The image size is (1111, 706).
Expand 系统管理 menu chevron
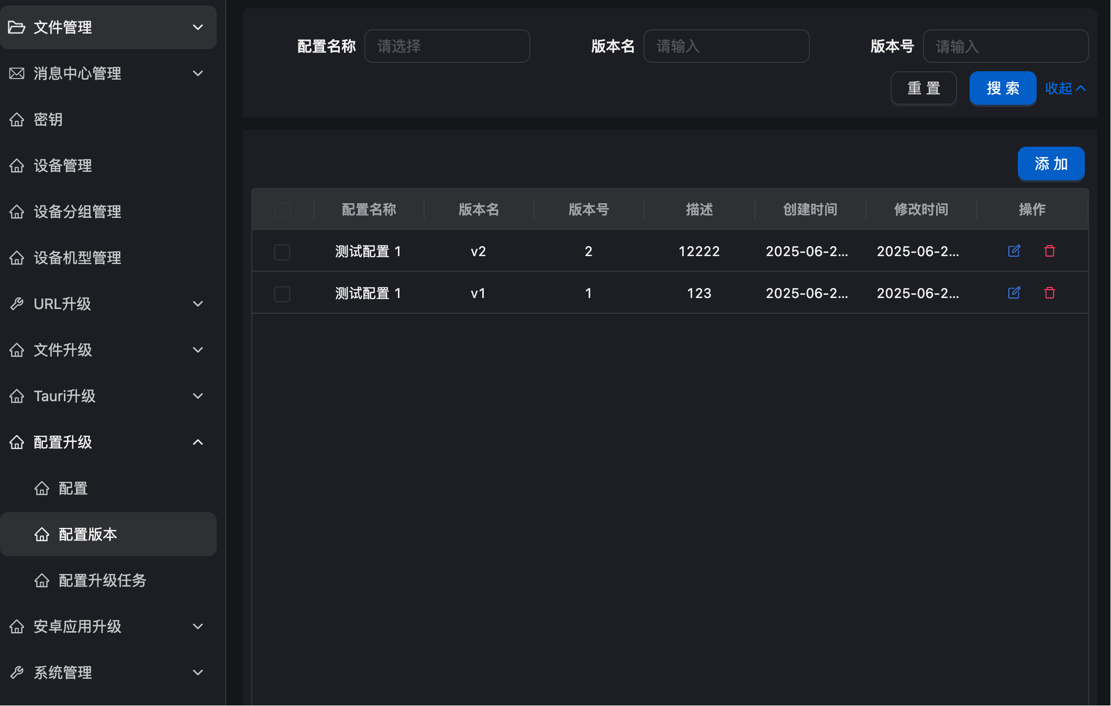coord(198,672)
